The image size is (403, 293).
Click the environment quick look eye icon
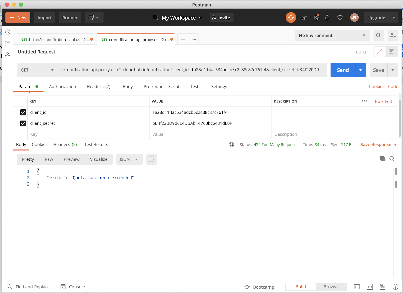click(378, 35)
